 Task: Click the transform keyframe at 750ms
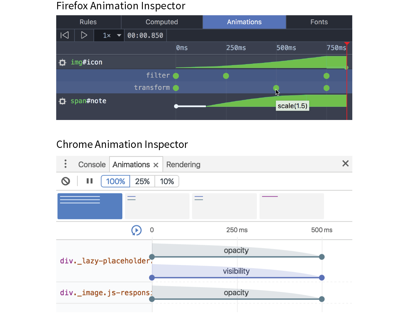327,88
